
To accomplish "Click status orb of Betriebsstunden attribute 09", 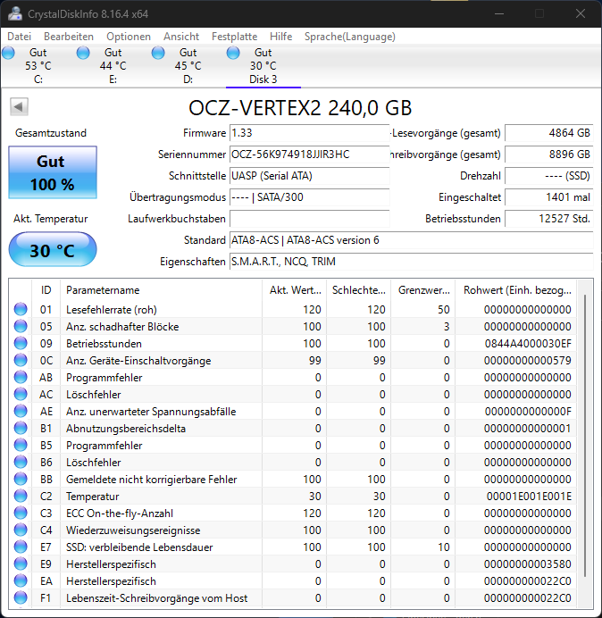I will tap(21, 343).
